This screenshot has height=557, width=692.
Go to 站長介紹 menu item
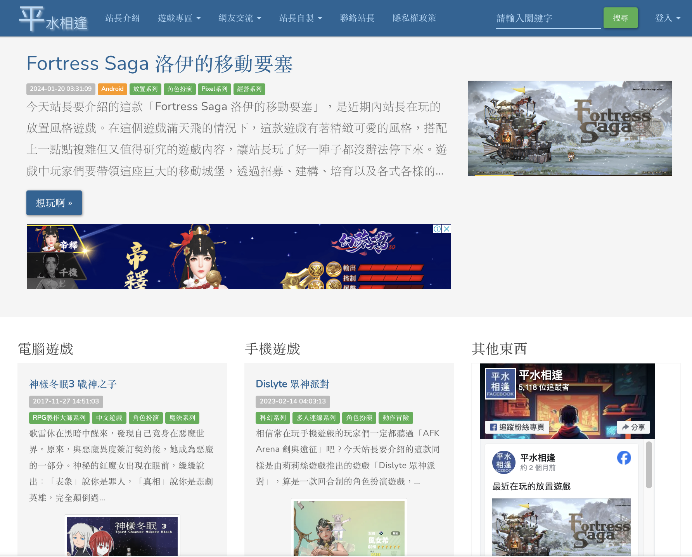click(122, 18)
